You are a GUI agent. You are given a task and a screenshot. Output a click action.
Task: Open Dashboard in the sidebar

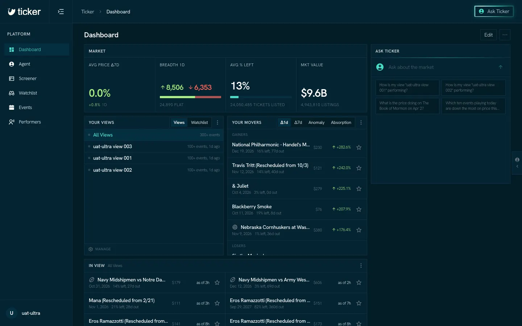click(37, 50)
